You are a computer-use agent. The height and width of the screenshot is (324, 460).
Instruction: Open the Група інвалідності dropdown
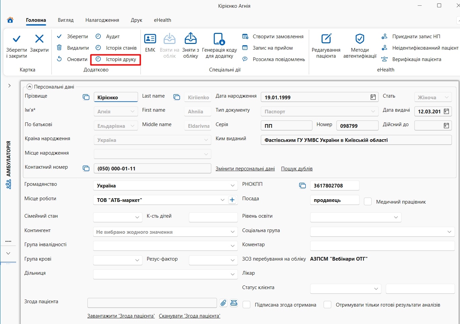pos(233,246)
